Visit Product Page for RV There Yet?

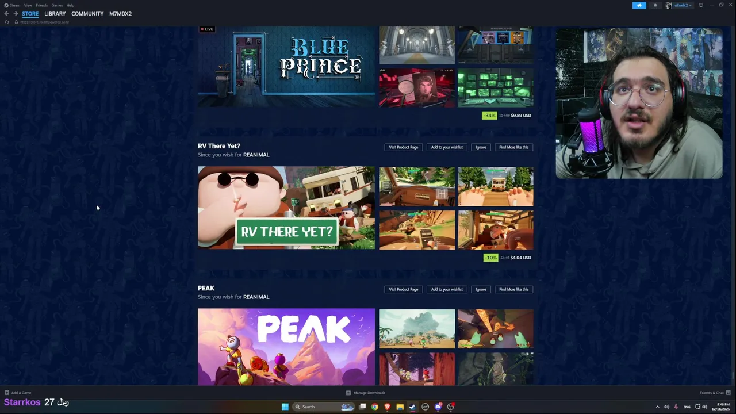(x=404, y=147)
